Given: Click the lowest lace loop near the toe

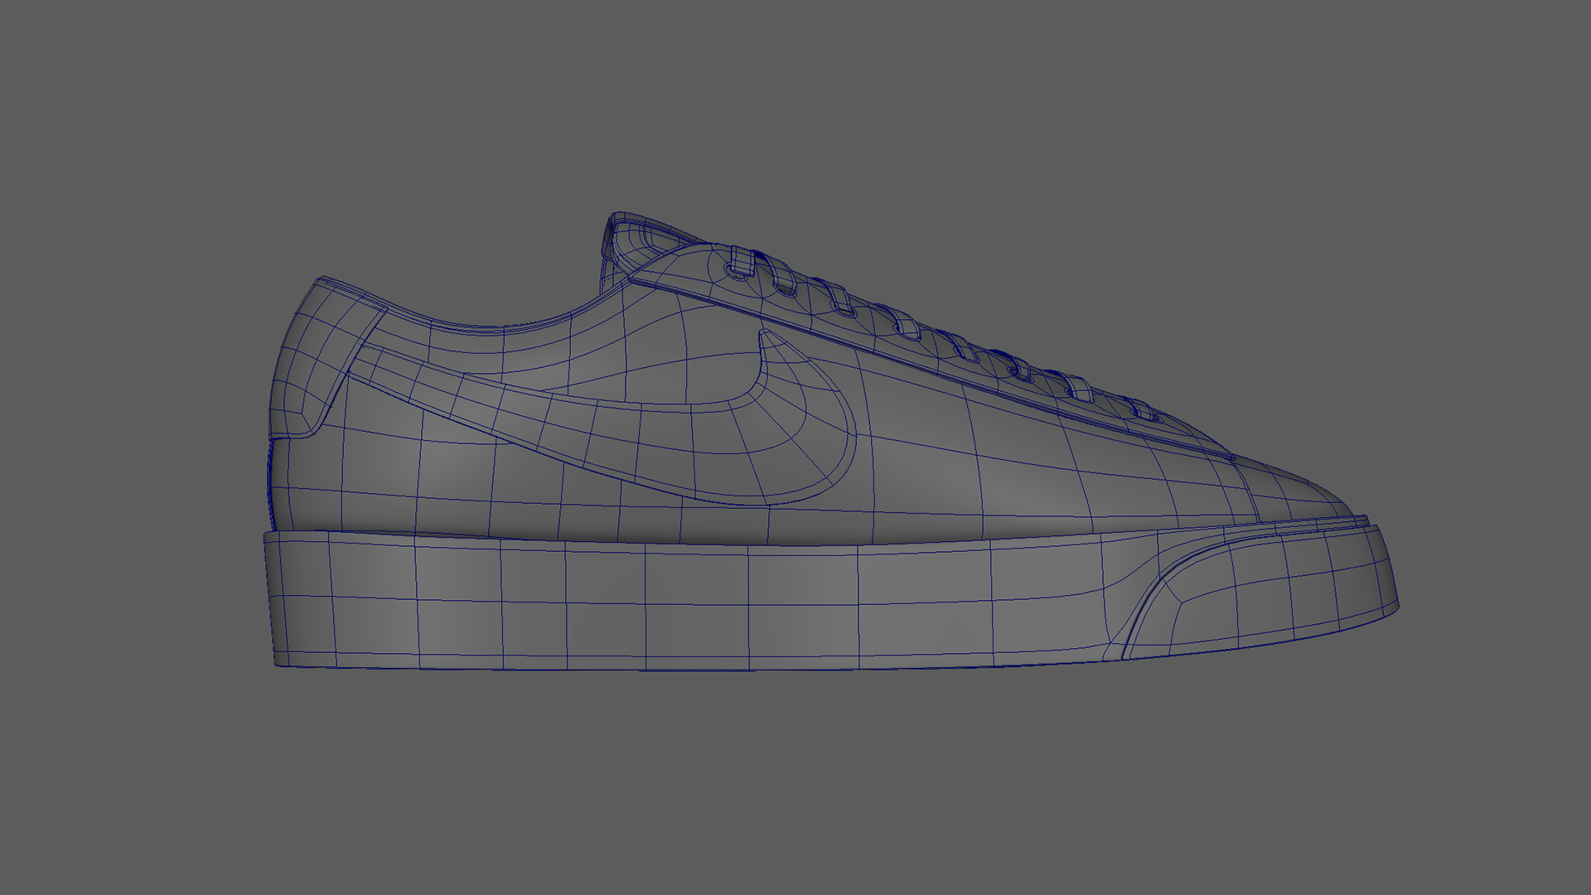Looking at the screenshot, I should click(x=1144, y=410).
